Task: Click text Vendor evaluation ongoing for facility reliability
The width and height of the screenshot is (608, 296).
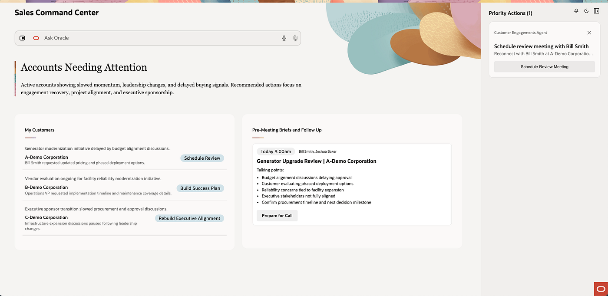Action: click(x=93, y=178)
